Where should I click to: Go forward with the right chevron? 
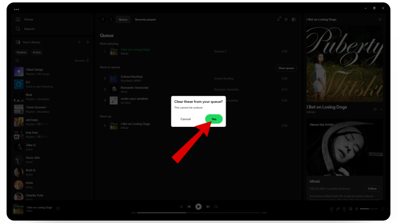click(111, 19)
